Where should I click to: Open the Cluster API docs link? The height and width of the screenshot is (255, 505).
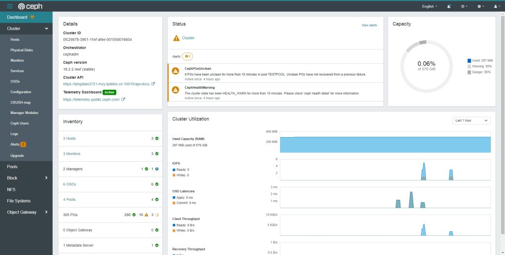point(107,84)
